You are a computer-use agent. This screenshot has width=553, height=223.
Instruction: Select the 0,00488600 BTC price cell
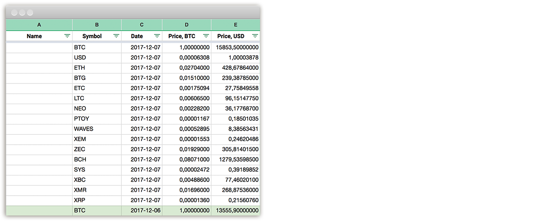[x=186, y=180]
